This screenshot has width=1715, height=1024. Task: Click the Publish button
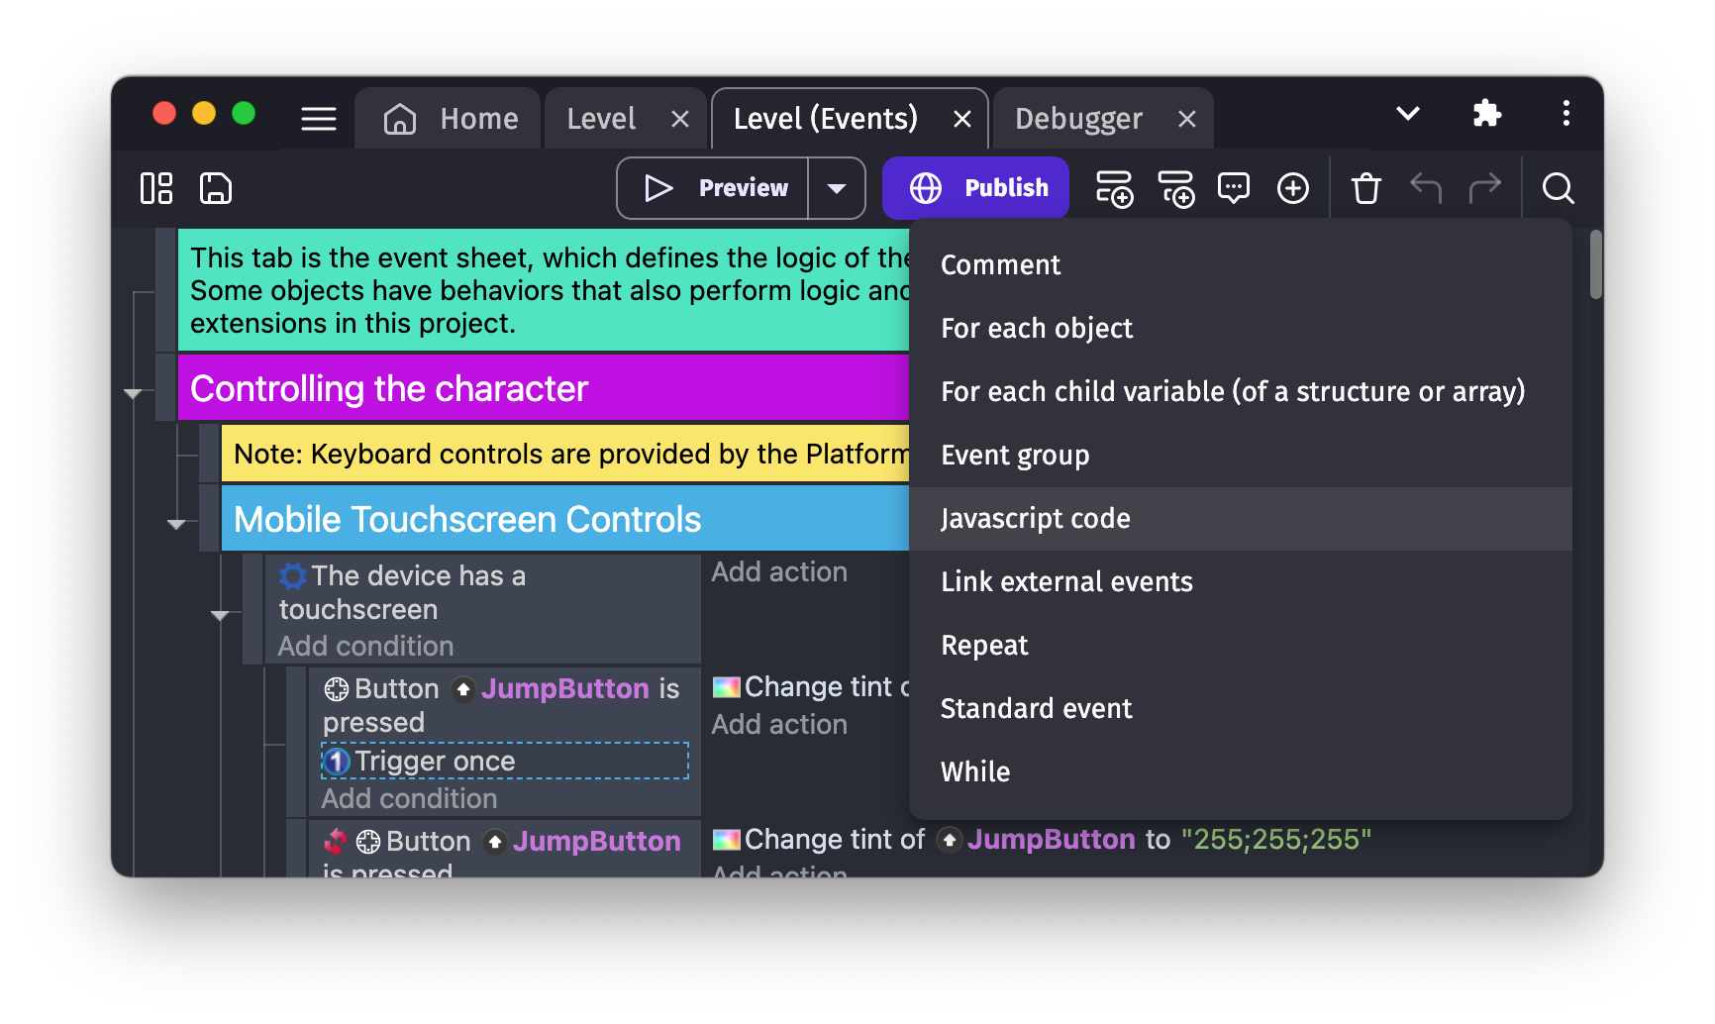975,187
